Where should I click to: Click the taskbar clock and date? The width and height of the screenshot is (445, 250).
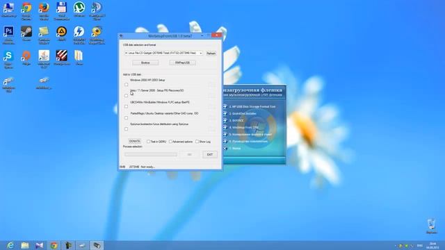(x=433, y=245)
